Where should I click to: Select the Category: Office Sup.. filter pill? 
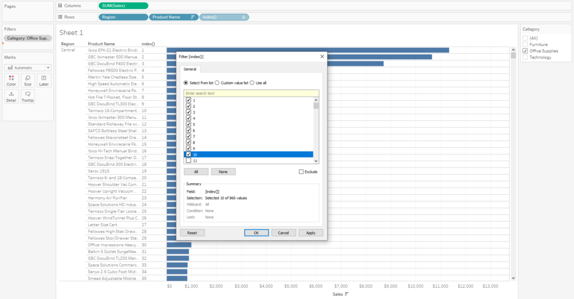click(28, 38)
